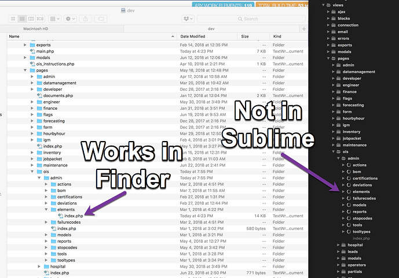Select the finance folder icon in Finder
Screen dimensions: 399x278
point(39,108)
